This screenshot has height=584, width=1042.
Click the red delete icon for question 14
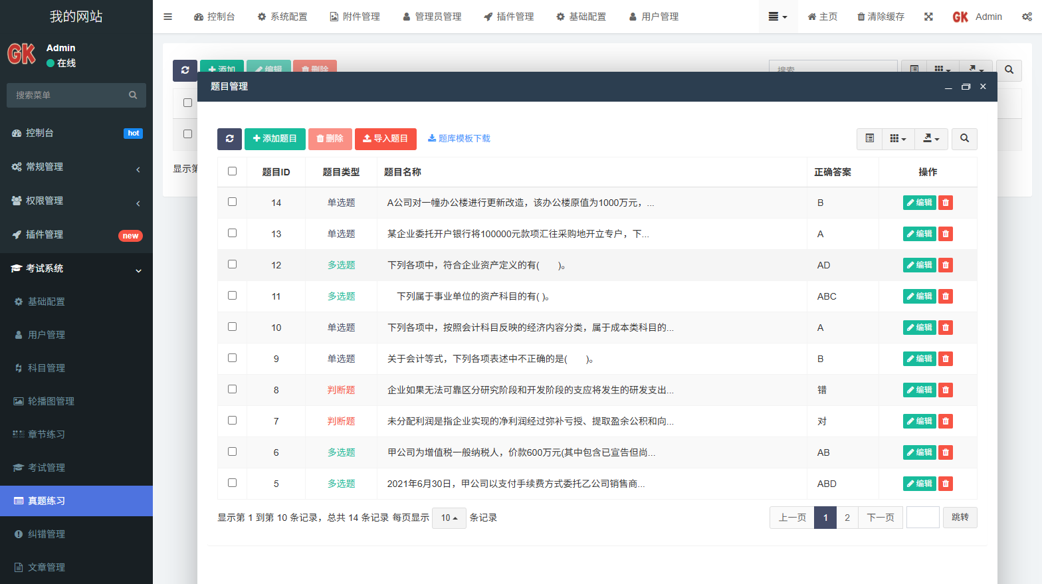point(946,203)
